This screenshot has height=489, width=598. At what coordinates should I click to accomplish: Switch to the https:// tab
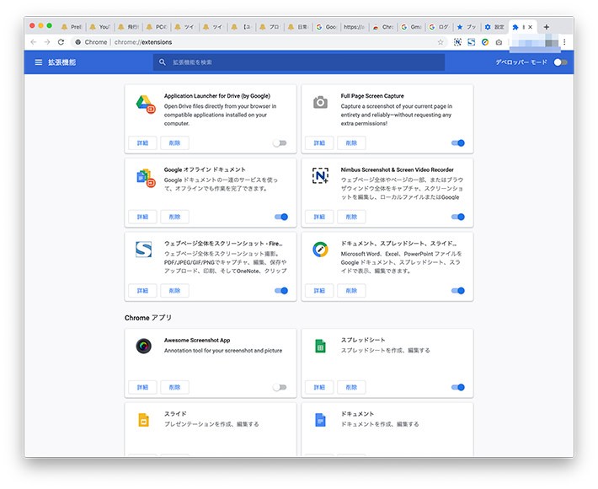(x=354, y=27)
